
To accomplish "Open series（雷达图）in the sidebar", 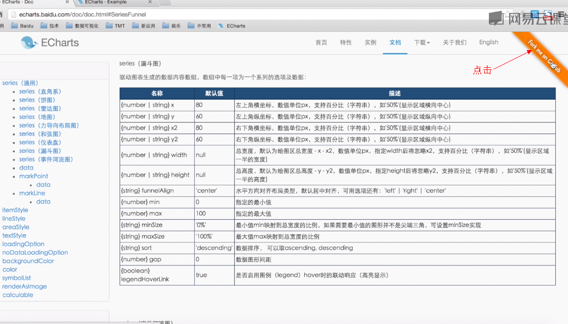I will tap(40, 108).
